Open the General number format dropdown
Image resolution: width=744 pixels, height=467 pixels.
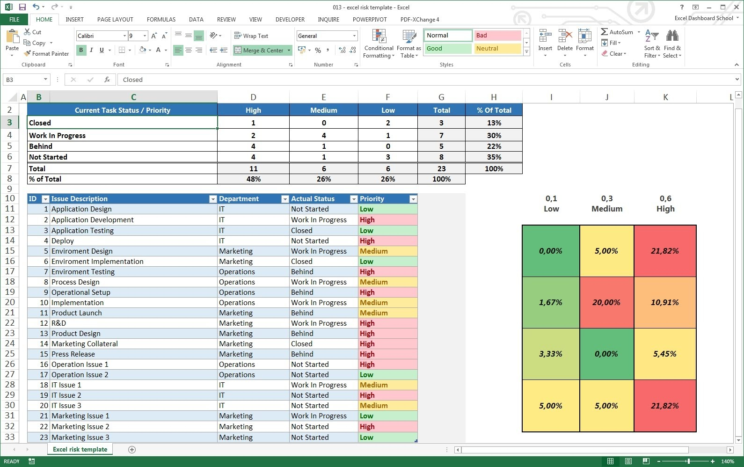click(354, 36)
